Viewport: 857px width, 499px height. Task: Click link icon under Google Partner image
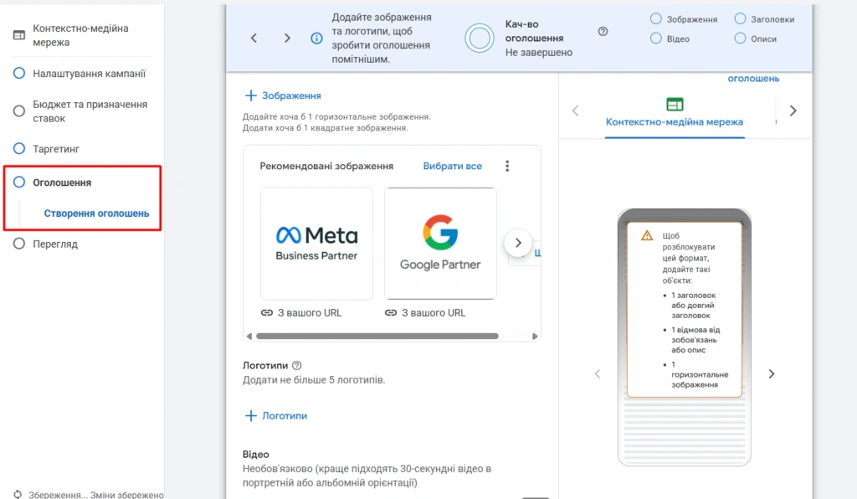pos(391,312)
